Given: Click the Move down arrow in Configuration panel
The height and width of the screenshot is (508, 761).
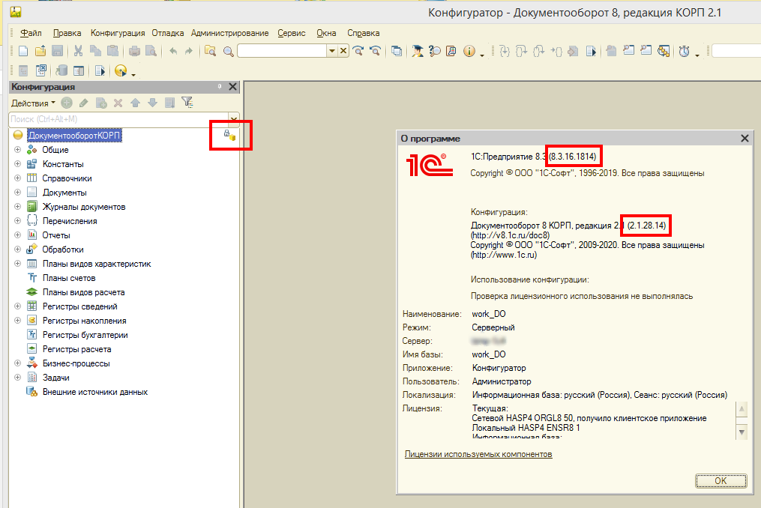Looking at the screenshot, I should pos(152,103).
